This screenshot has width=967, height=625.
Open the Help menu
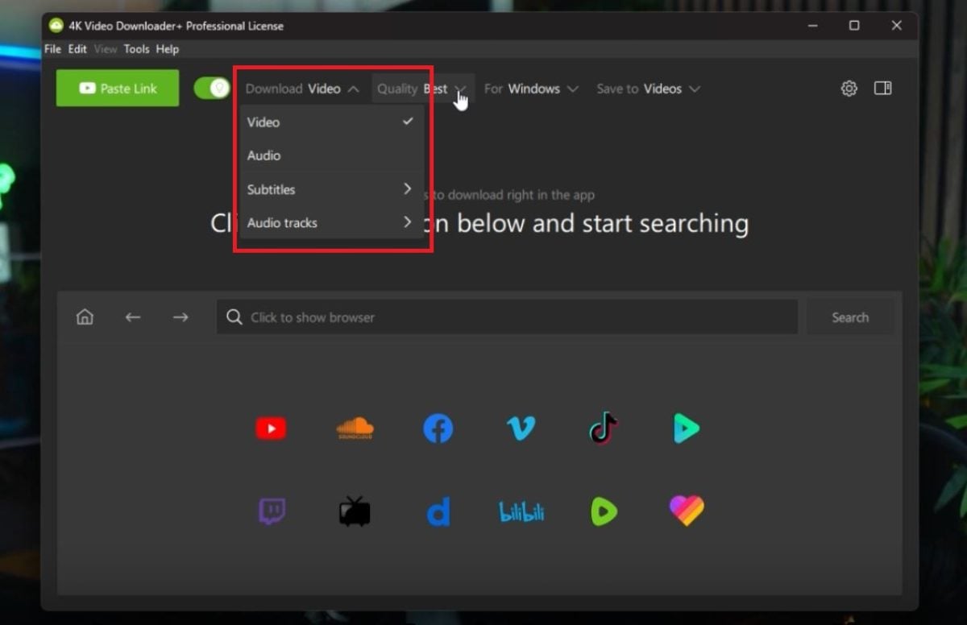point(167,49)
